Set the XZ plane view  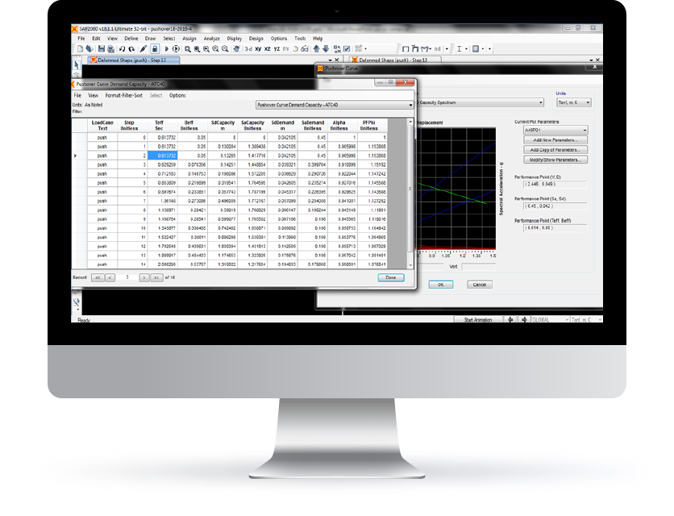[x=268, y=49]
